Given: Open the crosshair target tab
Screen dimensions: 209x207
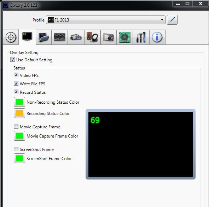Looking at the screenshot, I should point(11,37).
